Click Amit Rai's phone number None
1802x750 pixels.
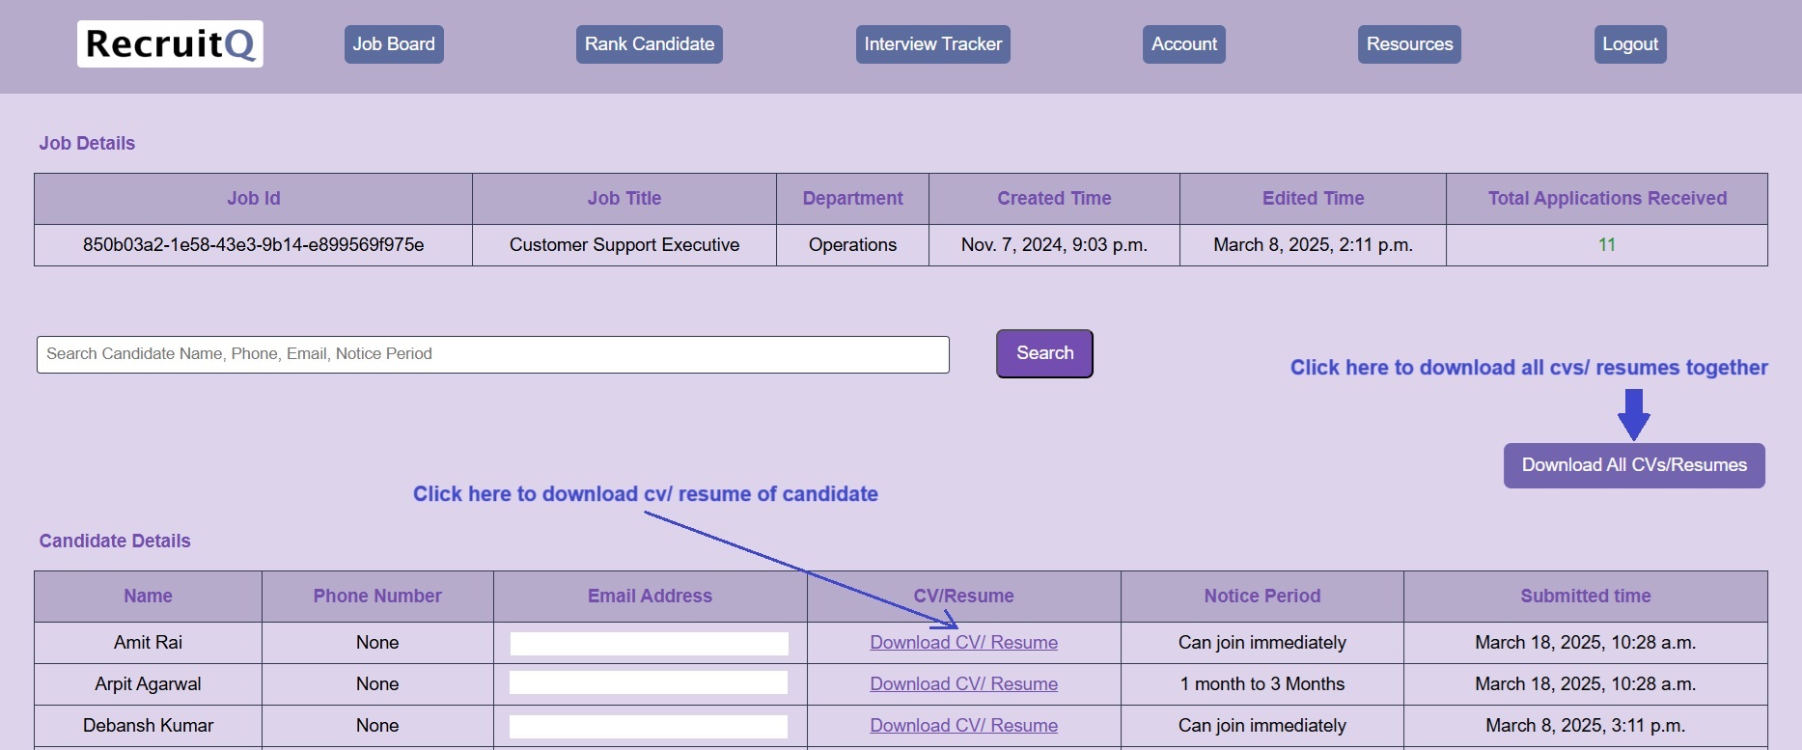pos(377,643)
